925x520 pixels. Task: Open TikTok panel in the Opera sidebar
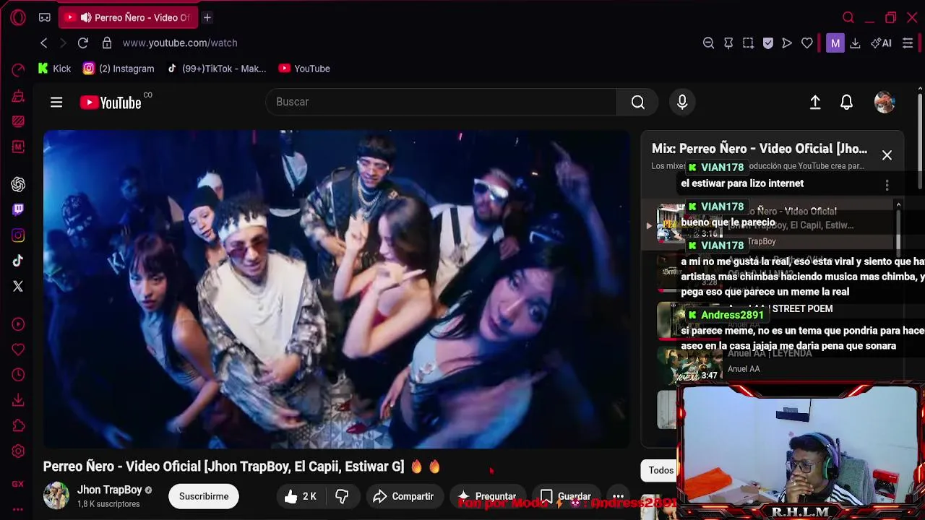click(x=18, y=261)
